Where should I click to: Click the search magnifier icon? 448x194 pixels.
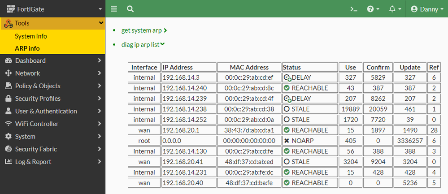pos(130,9)
